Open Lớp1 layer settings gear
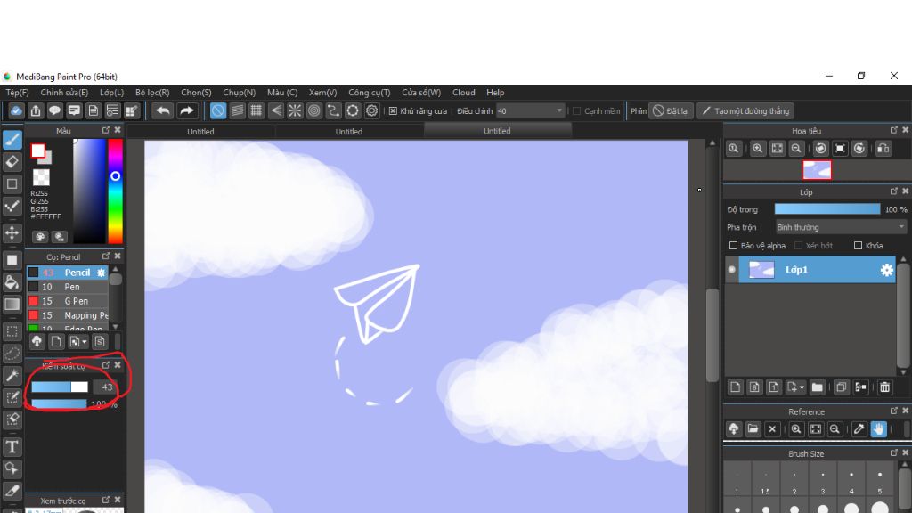This screenshot has width=912, height=513. (886, 270)
